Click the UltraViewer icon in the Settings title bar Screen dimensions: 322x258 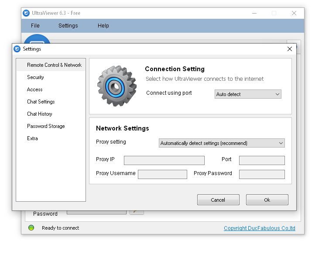click(x=17, y=49)
